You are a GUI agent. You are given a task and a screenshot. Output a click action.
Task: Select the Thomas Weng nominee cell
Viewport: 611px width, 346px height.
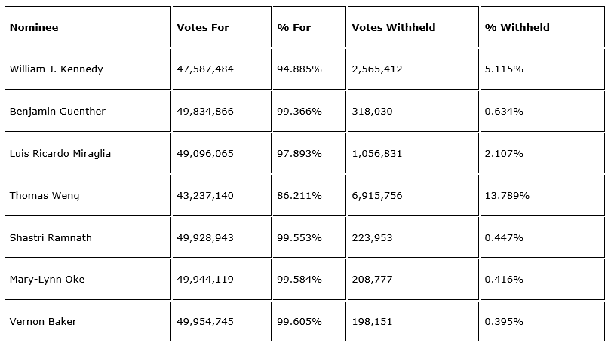pos(45,196)
